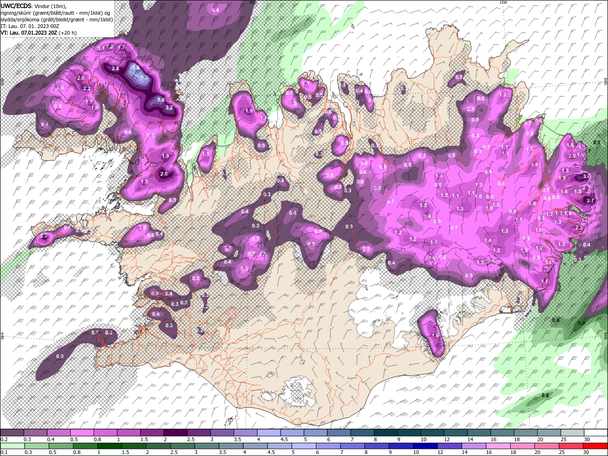Click the 15W longitude label at the top edge
Screen dimensions: 608x456
point(503,2)
